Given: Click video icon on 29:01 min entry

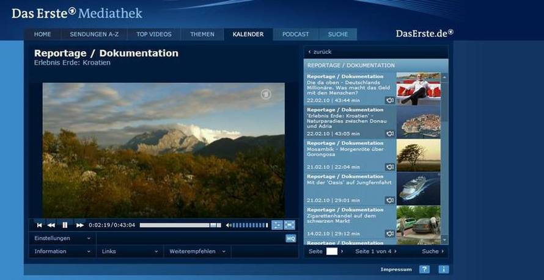Looking at the screenshot, I should (390, 200).
